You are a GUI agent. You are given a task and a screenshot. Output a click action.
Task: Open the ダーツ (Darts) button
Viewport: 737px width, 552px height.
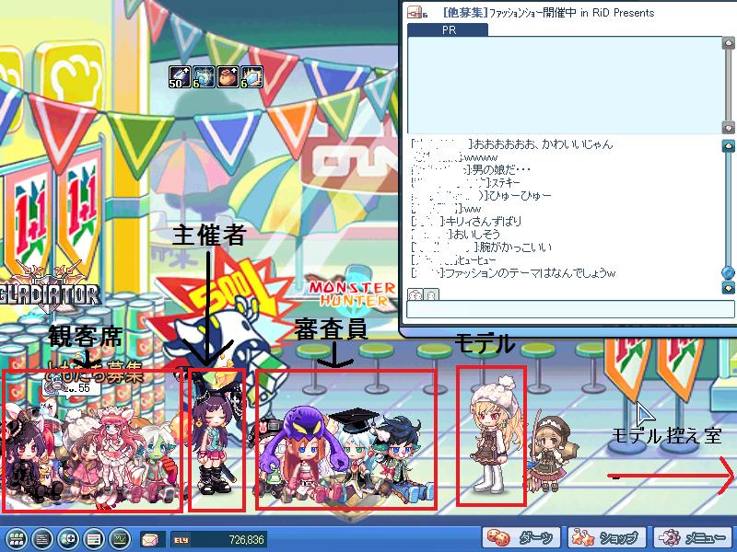tap(523, 538)
